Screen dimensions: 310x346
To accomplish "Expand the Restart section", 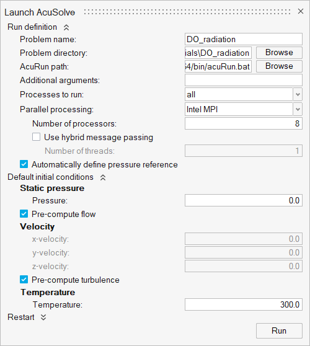I will 43,317.
